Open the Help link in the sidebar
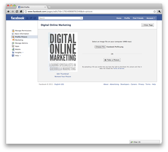The height and width of the screenshot is (152, 168). [x=17, y=55]
